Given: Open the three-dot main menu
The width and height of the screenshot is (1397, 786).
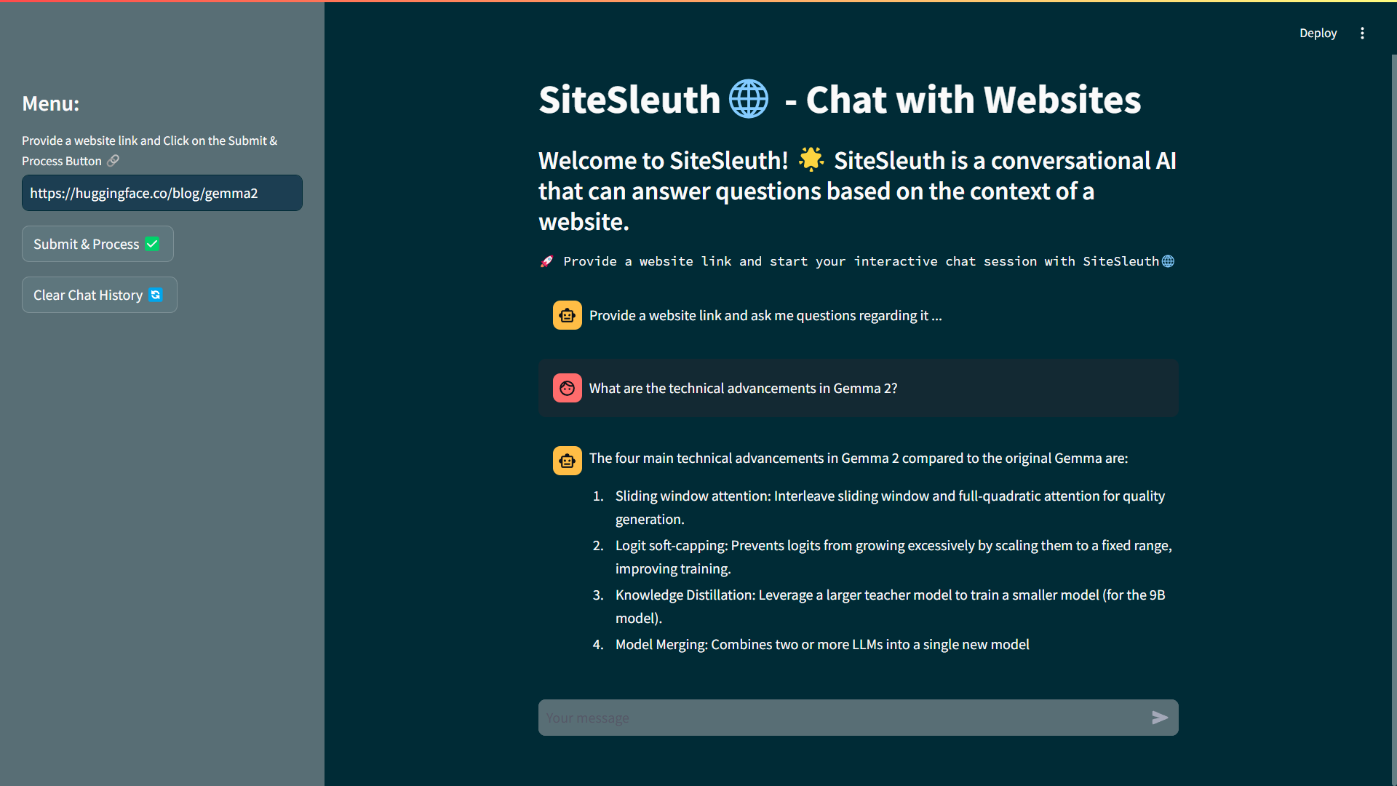Looking at the screenshot, I should click(1362, 33).
